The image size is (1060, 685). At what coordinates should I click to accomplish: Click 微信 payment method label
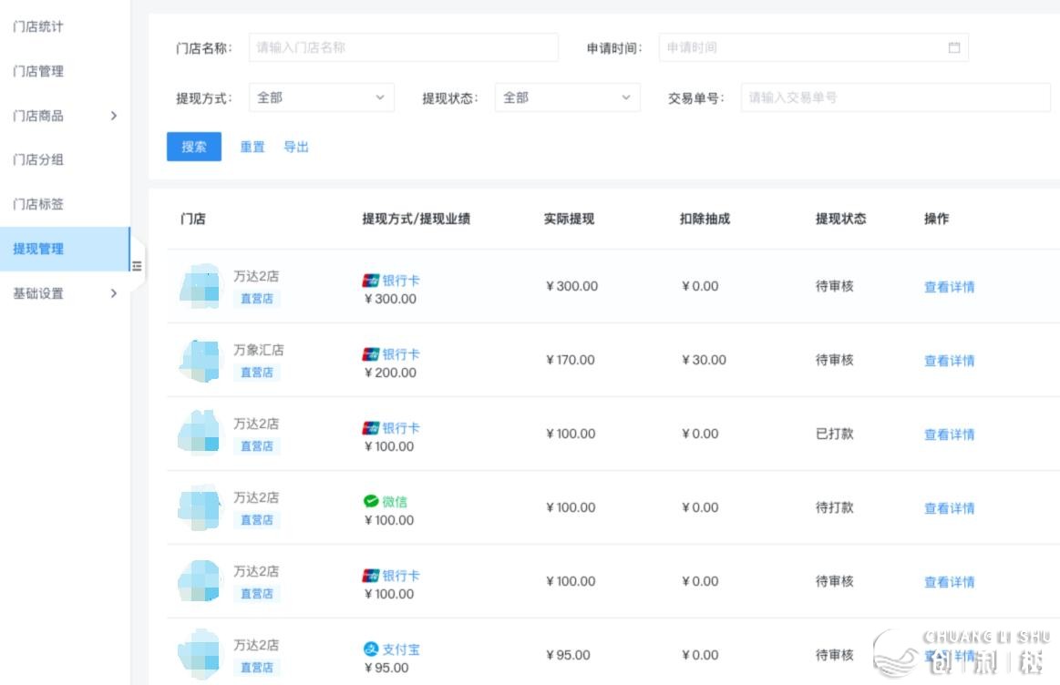click(395, 502)
